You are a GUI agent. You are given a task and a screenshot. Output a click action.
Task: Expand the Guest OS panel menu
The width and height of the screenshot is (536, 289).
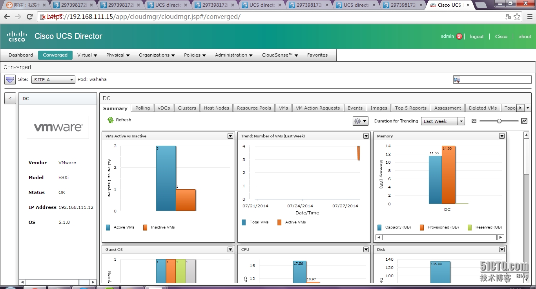point(230,249)
